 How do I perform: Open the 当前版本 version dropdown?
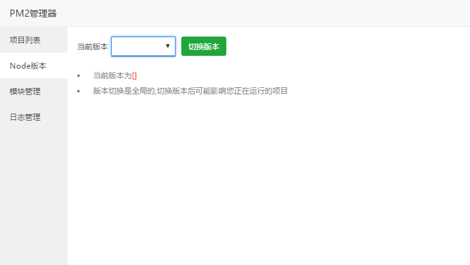click(x=143, y=46)
